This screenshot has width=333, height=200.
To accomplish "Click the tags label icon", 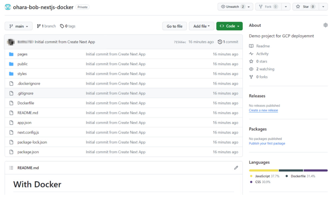I will click(x=62, y=26).
